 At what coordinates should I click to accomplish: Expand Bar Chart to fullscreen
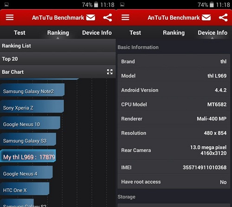pyautogui.click(x=110, y=72)
